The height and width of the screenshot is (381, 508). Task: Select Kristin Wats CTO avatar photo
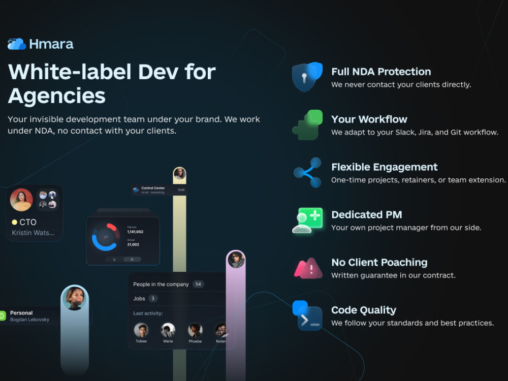(21, 200)
